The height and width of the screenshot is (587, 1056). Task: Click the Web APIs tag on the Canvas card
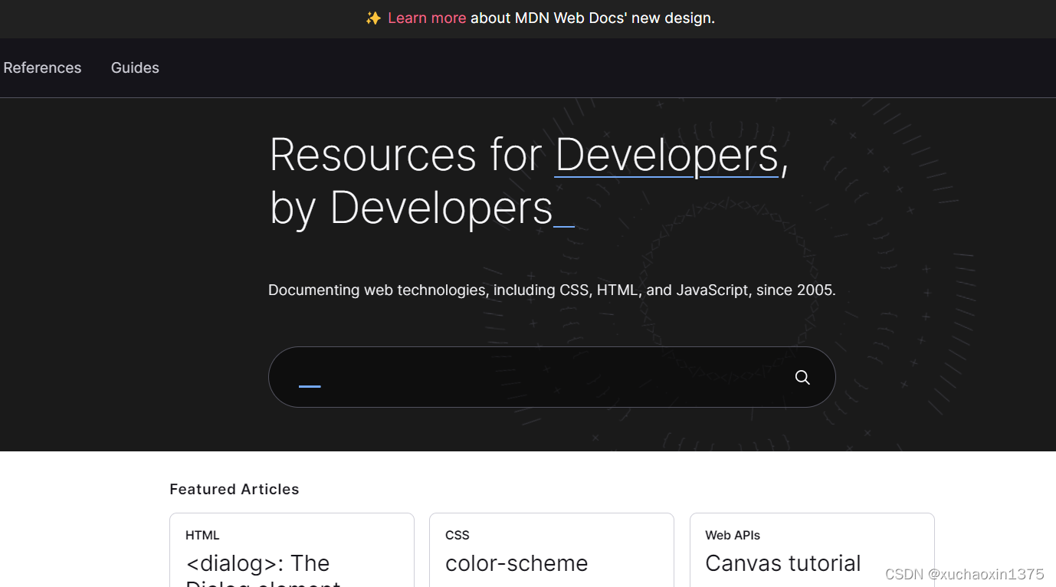(733, 535)
